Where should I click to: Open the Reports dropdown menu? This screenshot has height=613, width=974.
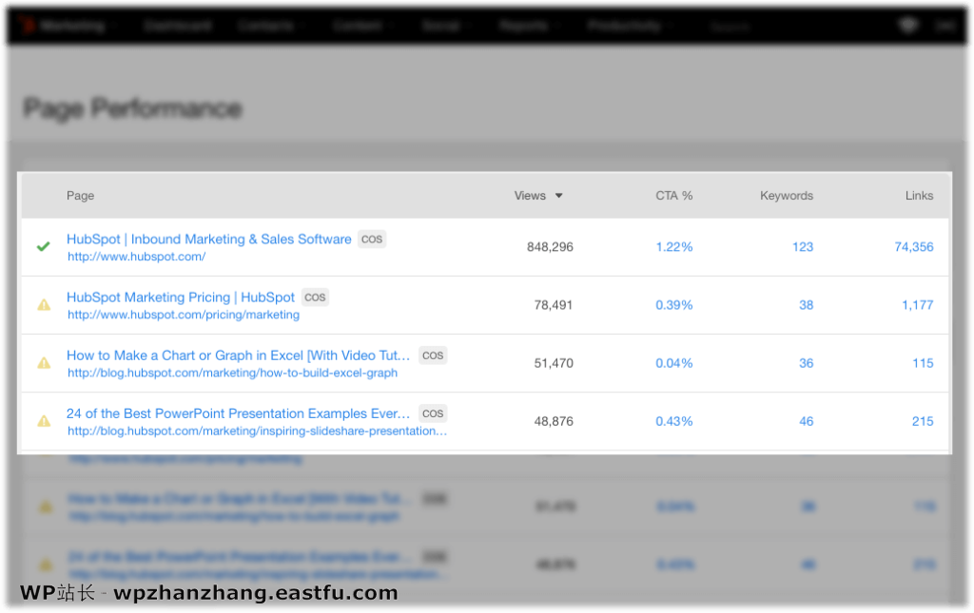pos(523,26)
